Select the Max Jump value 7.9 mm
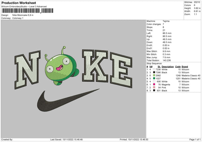 pos(166,57)
